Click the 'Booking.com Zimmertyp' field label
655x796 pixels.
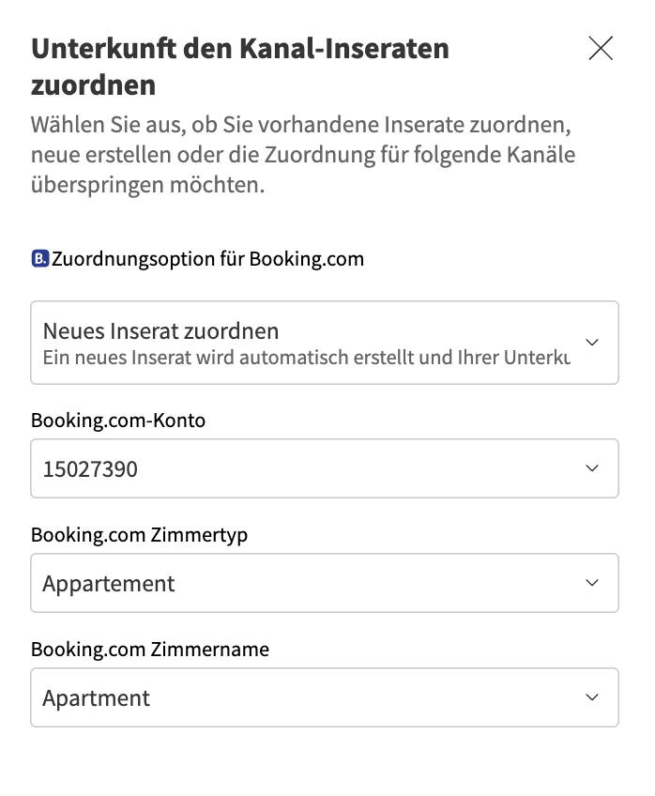coord(139,534)
